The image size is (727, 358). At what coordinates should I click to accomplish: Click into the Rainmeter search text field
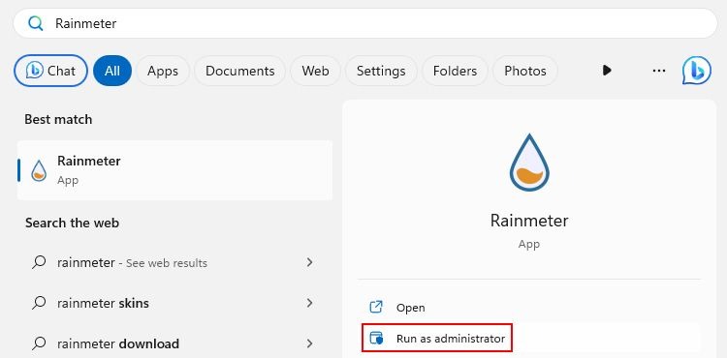(x=365, y=23)
